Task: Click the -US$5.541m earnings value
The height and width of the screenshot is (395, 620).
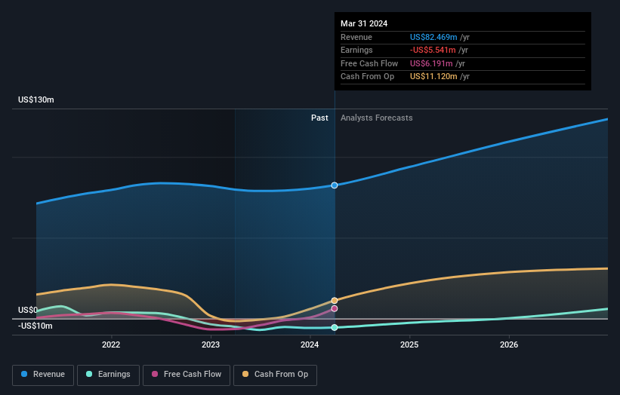Action: [x=433, y=50]
